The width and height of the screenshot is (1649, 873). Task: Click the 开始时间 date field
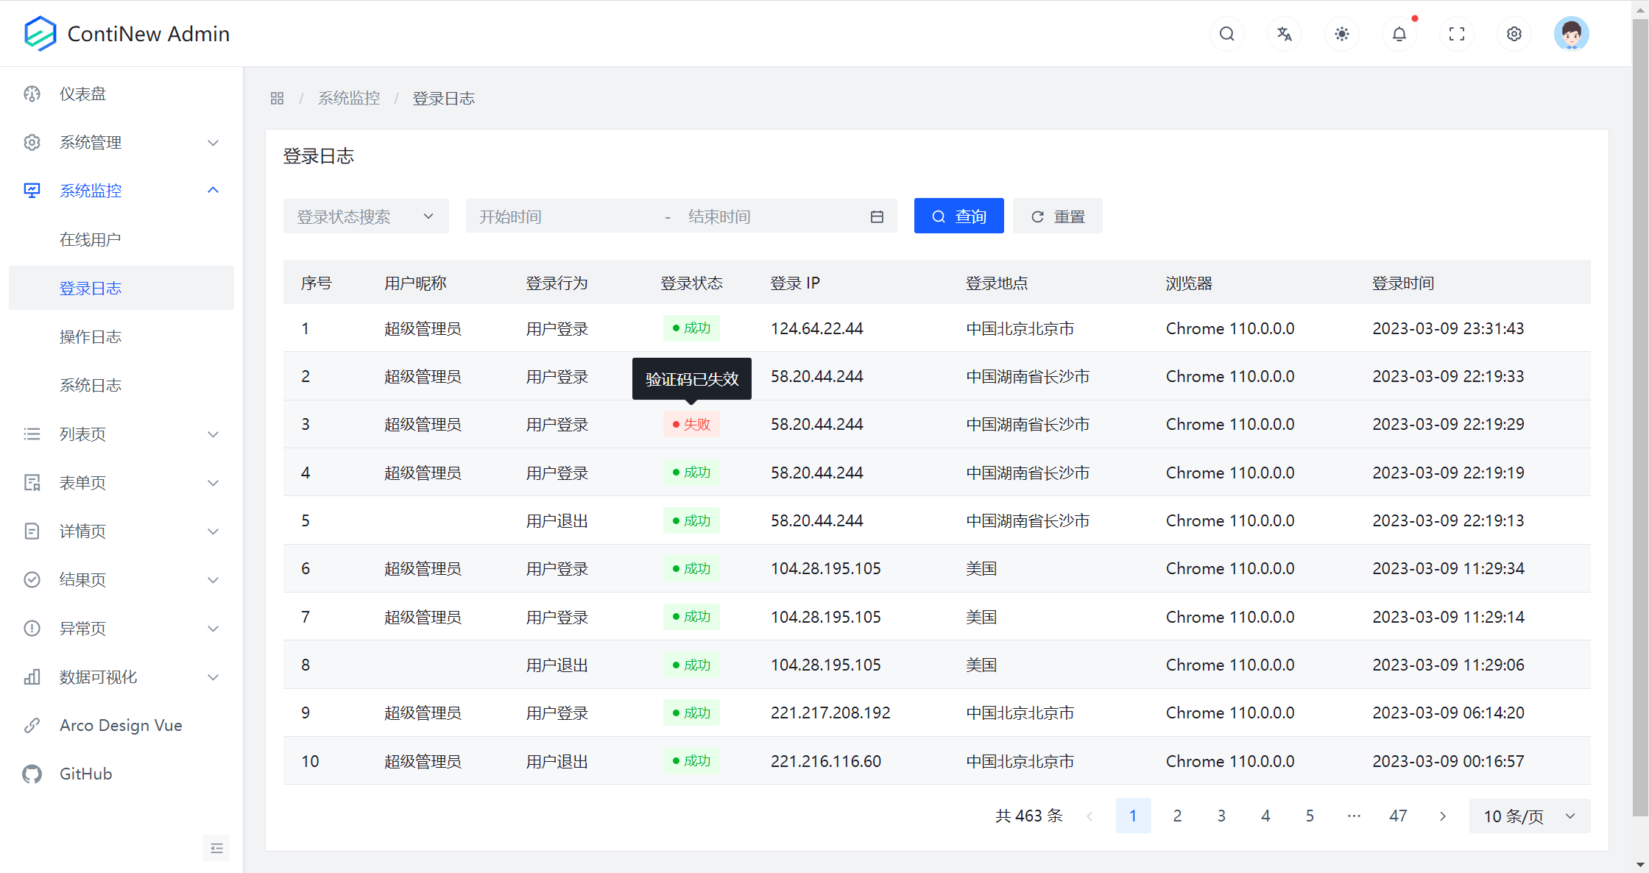[565, 216]
